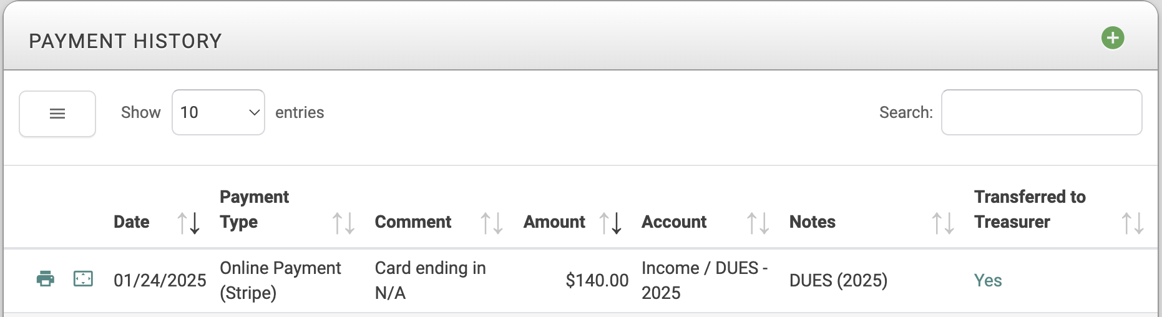Sort by Payment Type arrows
The height and width of the screenshot is (317, 1162).
coord(343,223)
